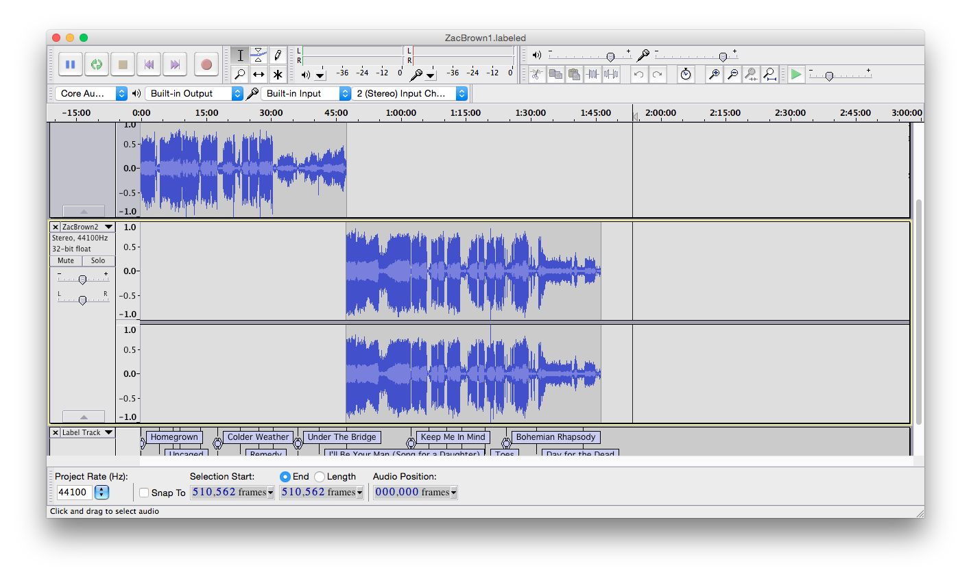Select the I-beam Selection tool
The width and height of the screenshot is (971, 581).
coord(240,55)
